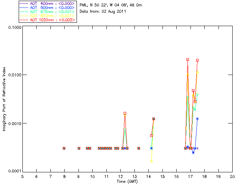Click the 0.0010 y-axis tick label

15,123
